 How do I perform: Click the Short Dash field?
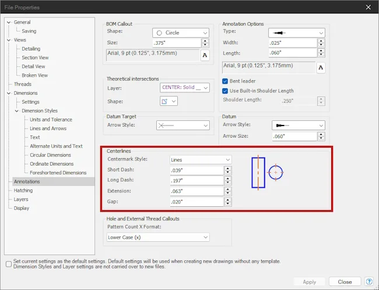coord(197,170)
